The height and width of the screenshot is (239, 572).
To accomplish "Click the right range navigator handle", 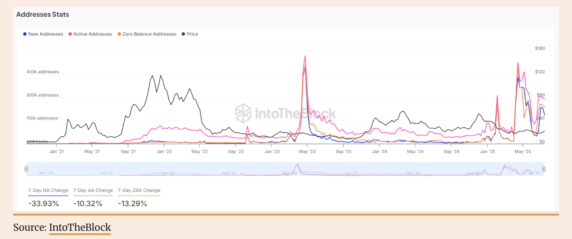I will tap(544, 169).
